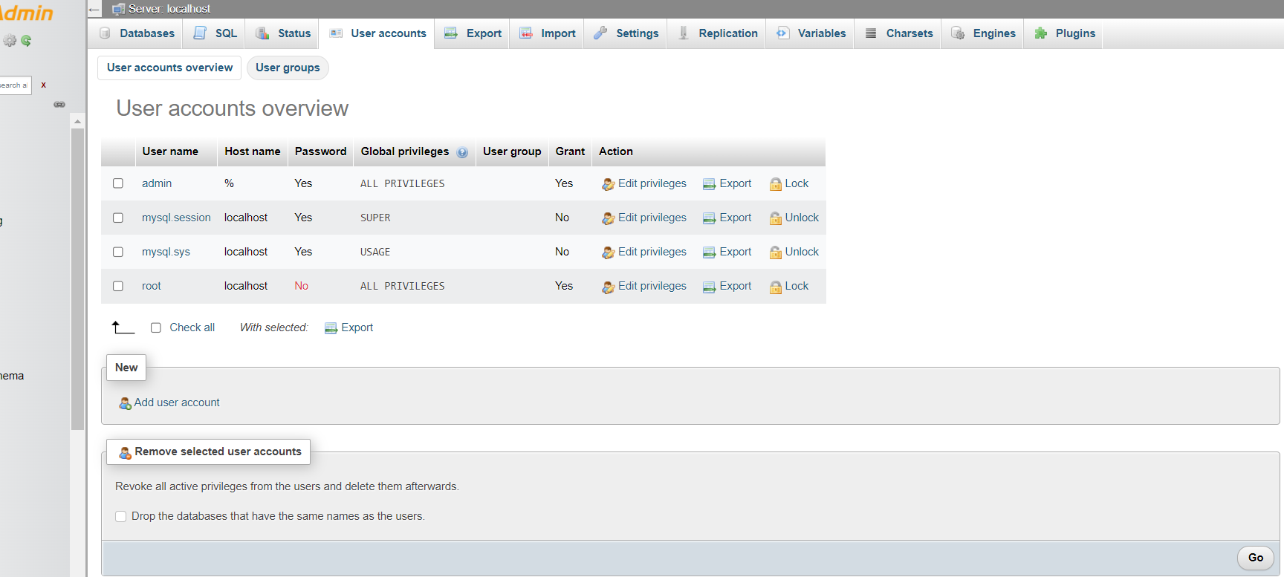Enable the Check all checkbox
Viewport: 1284px width, 577px height.
156,327
